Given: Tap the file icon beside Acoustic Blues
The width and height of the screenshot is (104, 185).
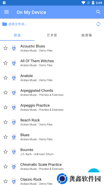Looking at the screenshot, I should coord(14,48).
